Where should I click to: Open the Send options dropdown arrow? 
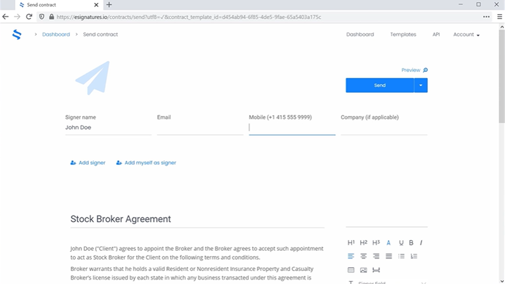tap(420, 86)
